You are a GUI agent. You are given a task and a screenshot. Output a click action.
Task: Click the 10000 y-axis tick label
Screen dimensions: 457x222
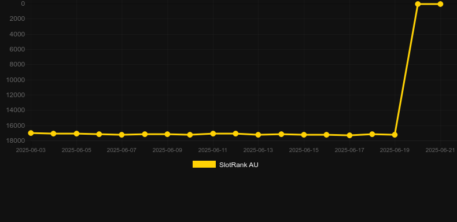coord(16,80)
